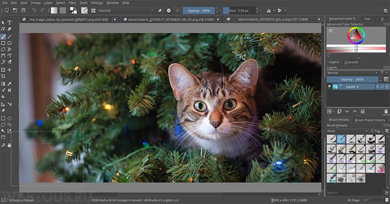Delete the layer with the trash icon
This screenshot has height=204, width=390.
pyautogui.click(x=386, y=112)
